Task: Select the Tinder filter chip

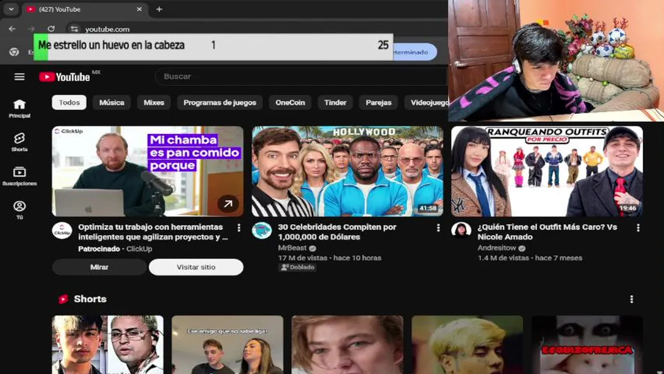Action: 335,102
